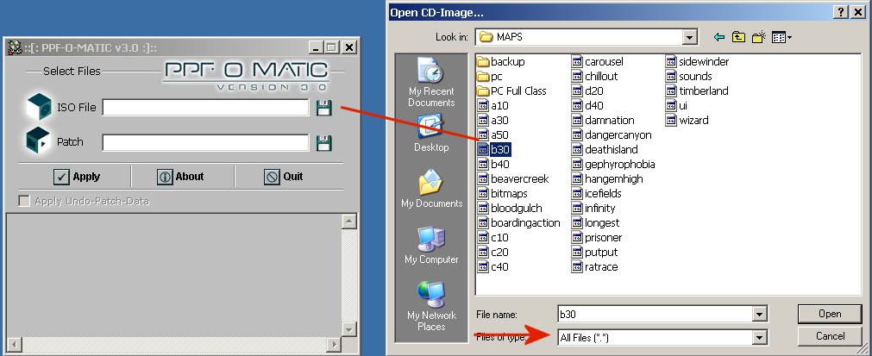Browse for Patch file using disk icon
The width and height of the screenshot is (872, 356).
coord(323,143)
